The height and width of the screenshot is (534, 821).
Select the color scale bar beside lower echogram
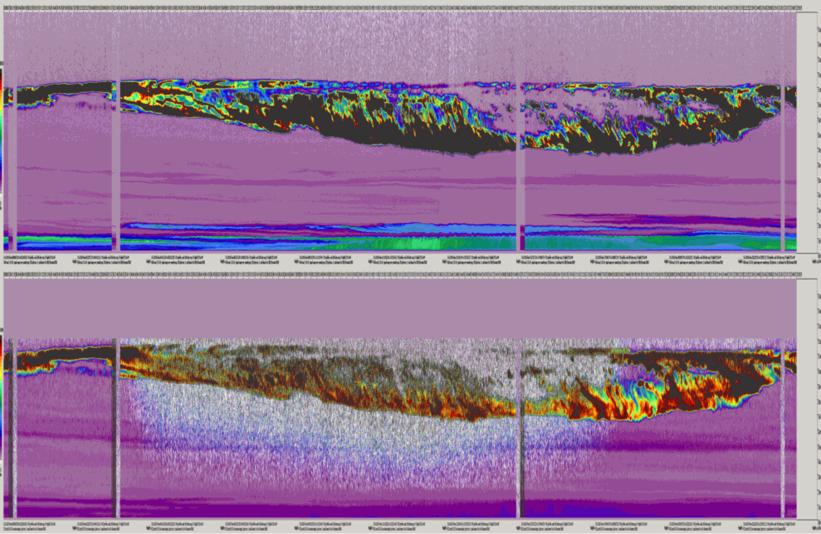click(x=1, y=397)
